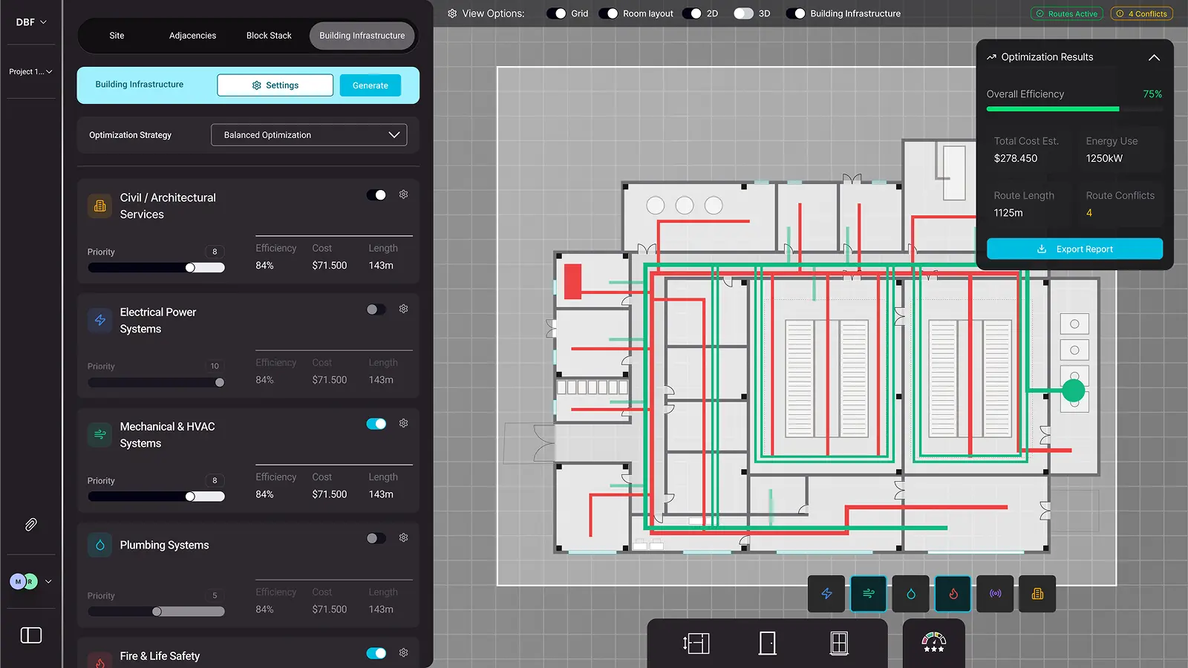Select the plumbing water drop layer icon
The width and height of the screenshot is (1188, 668).
(x=911, y=594)
